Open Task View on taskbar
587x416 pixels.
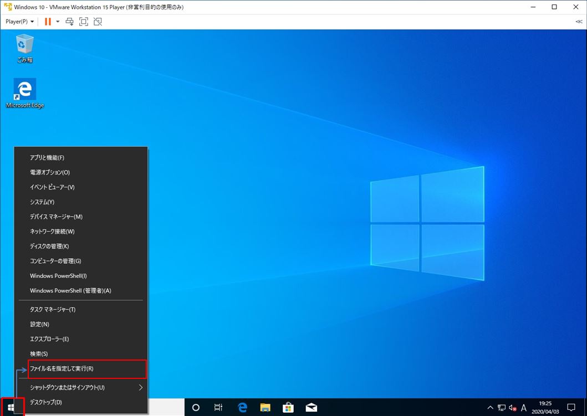(218, 407)
